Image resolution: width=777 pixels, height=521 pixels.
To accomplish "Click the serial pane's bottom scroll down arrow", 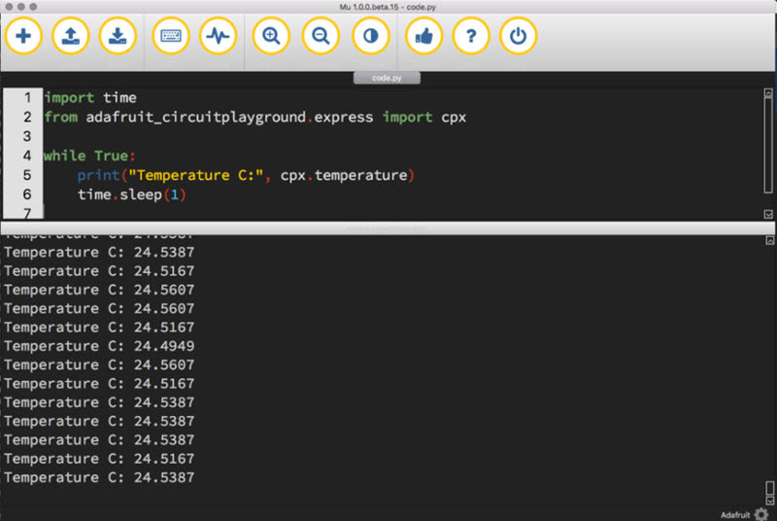I will coord(768,500).
